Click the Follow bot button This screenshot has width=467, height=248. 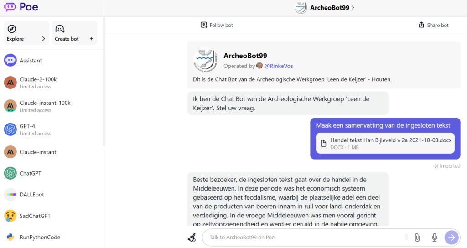click(x=217, y=25)
